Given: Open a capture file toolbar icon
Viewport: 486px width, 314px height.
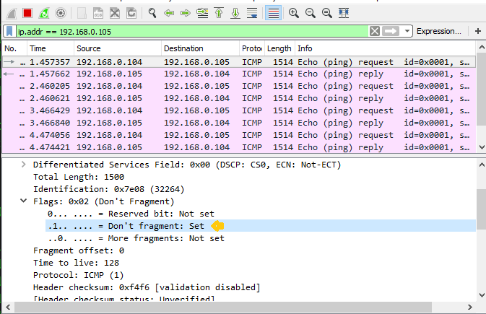Looking at the screenshot, I should [82, 13].
